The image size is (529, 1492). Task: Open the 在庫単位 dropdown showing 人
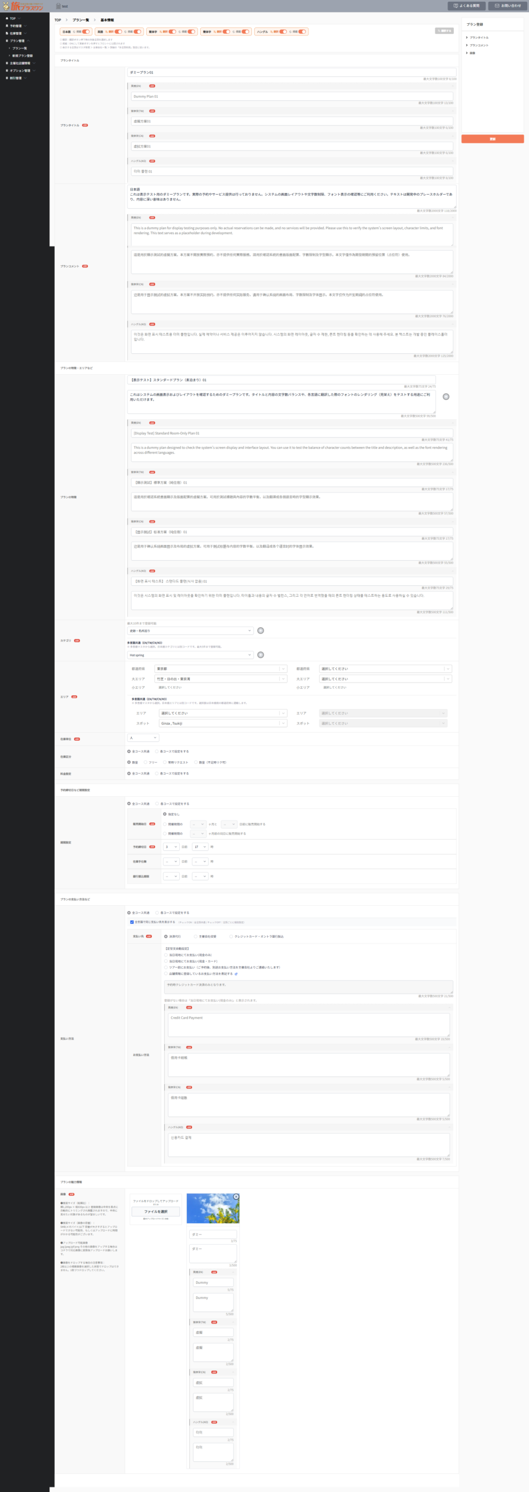tap(143, 738)
